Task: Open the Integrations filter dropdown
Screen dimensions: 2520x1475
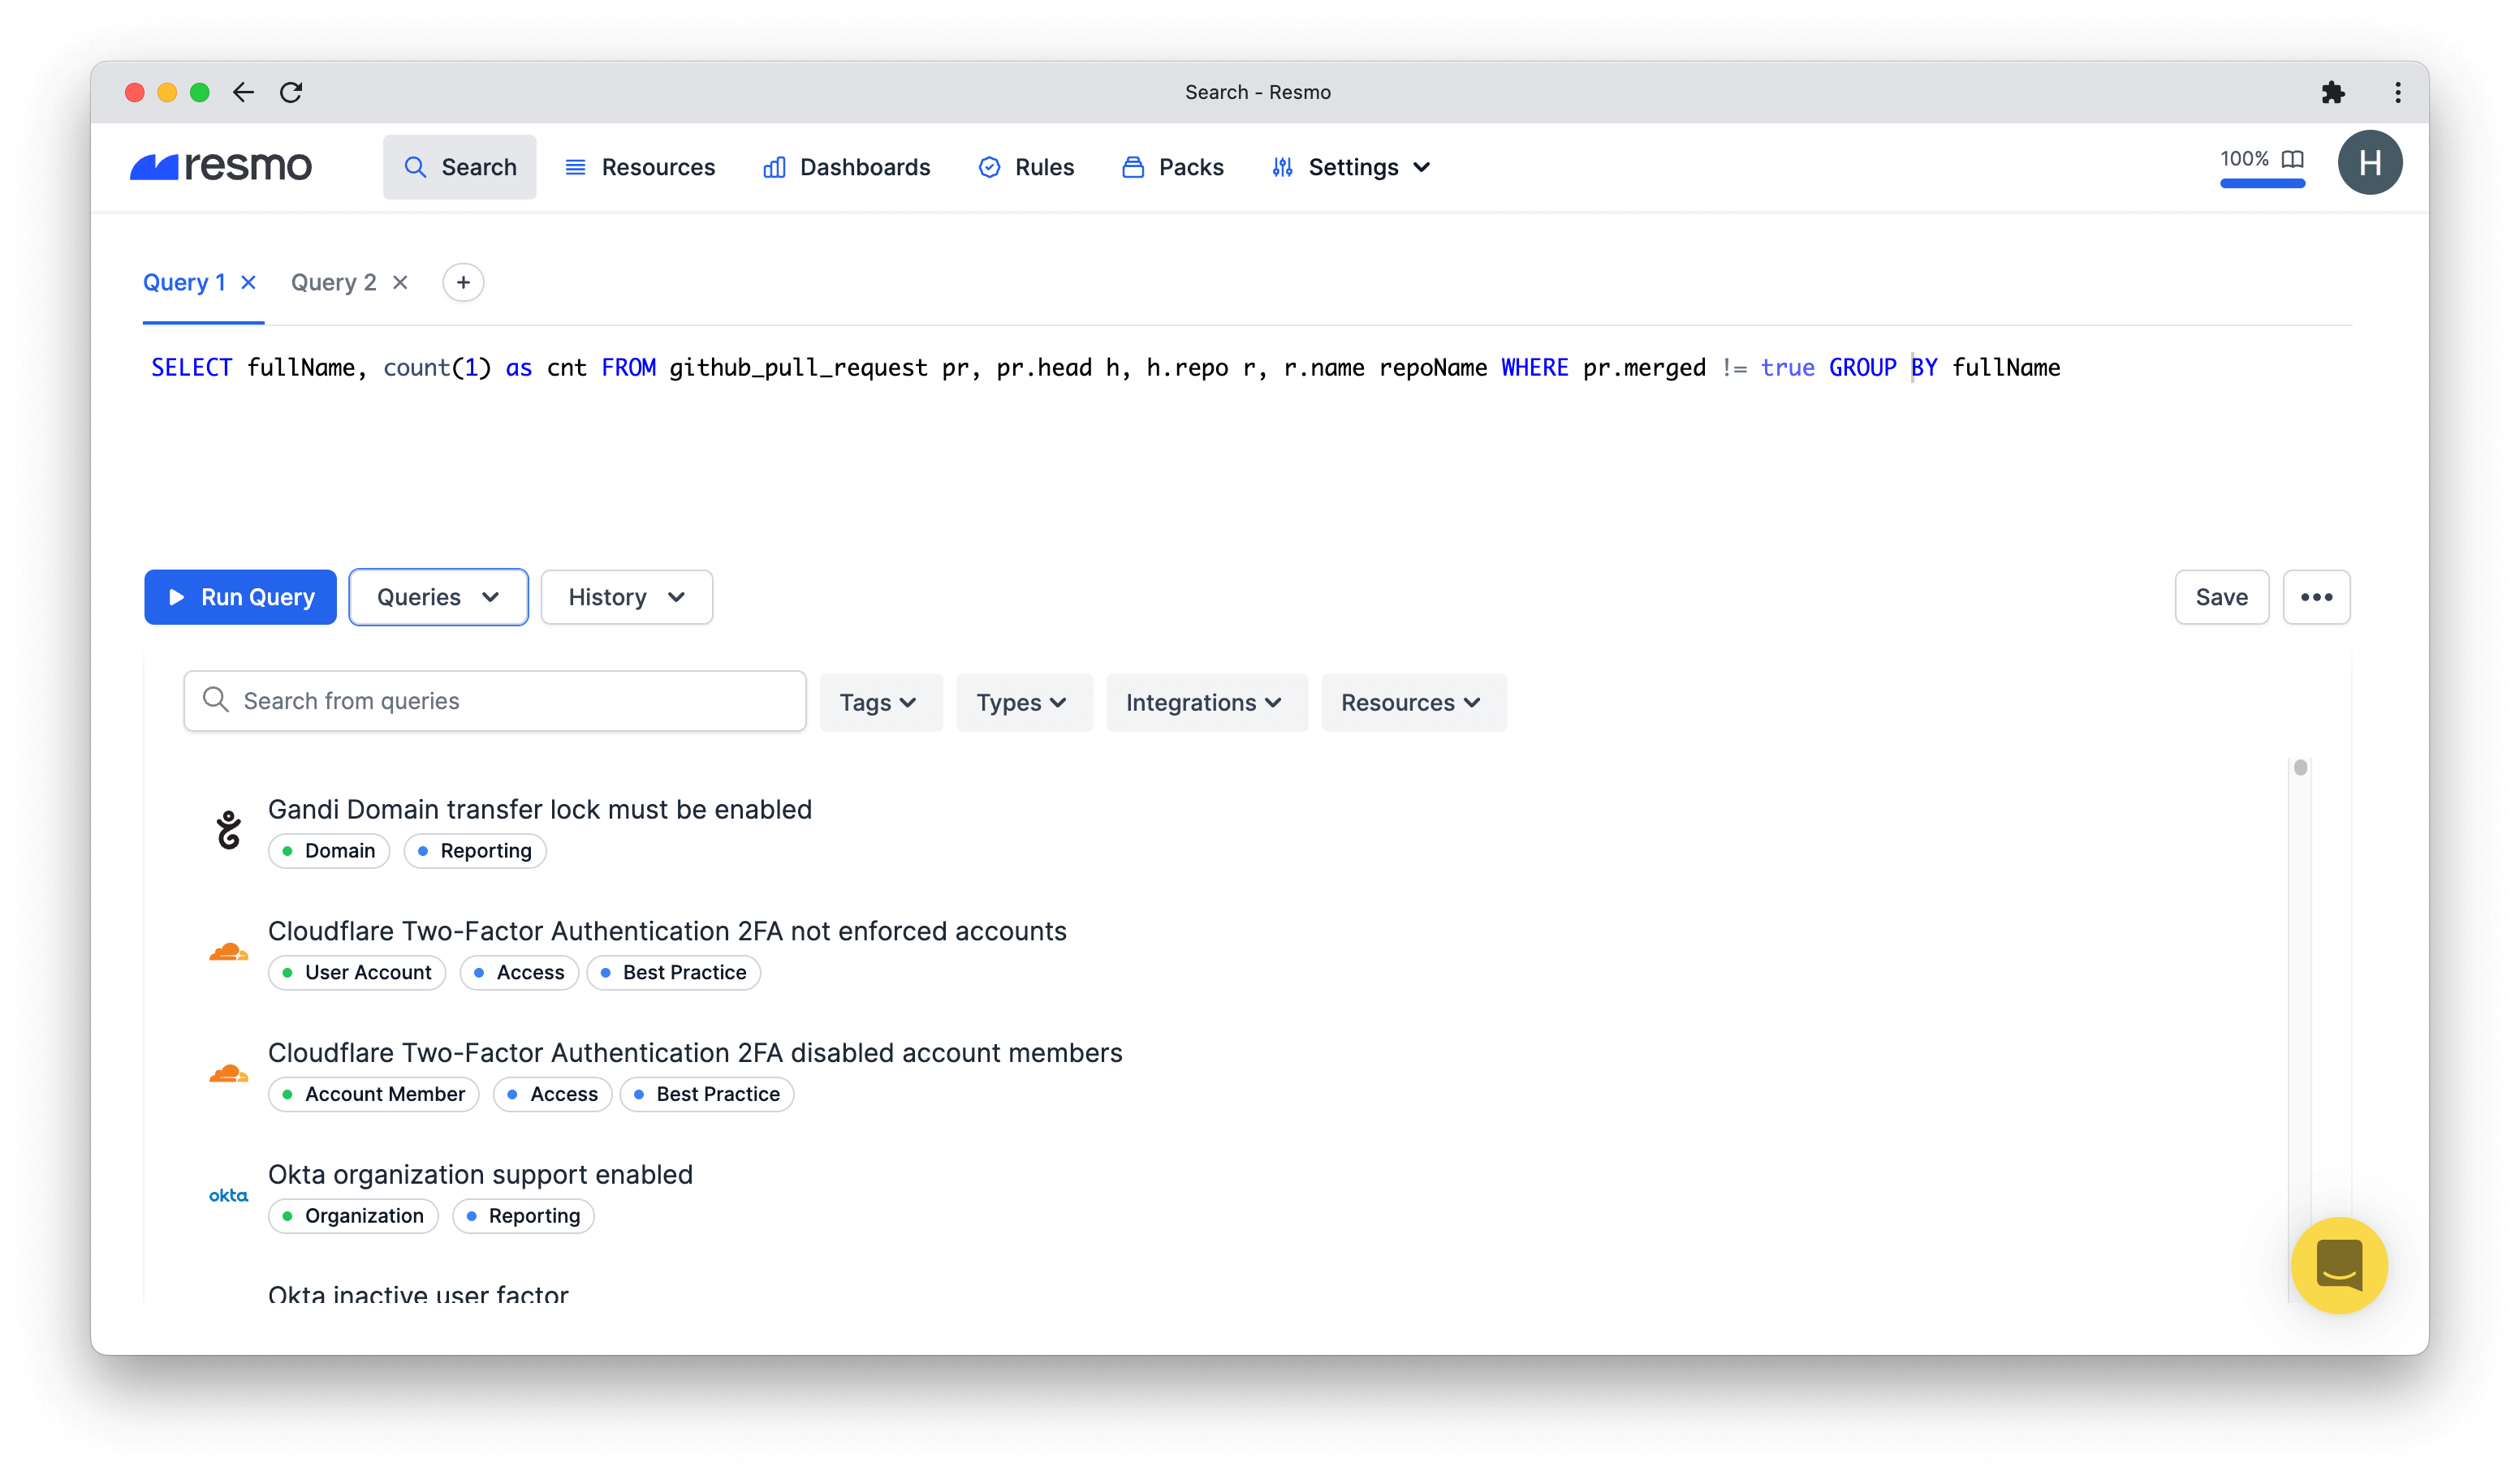Action: (1206, 703)
